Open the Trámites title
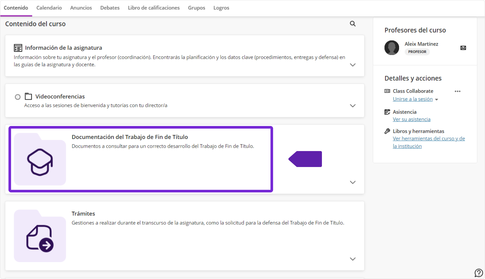This screenshot has width=485, height=279. [x=83, y=214]
